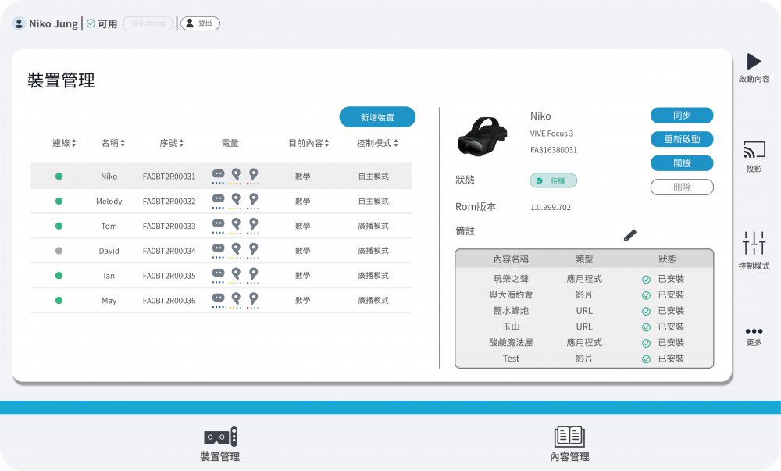781x471 pixels.
Task: Sort device list by name column
Action: (x=112, y=144)
